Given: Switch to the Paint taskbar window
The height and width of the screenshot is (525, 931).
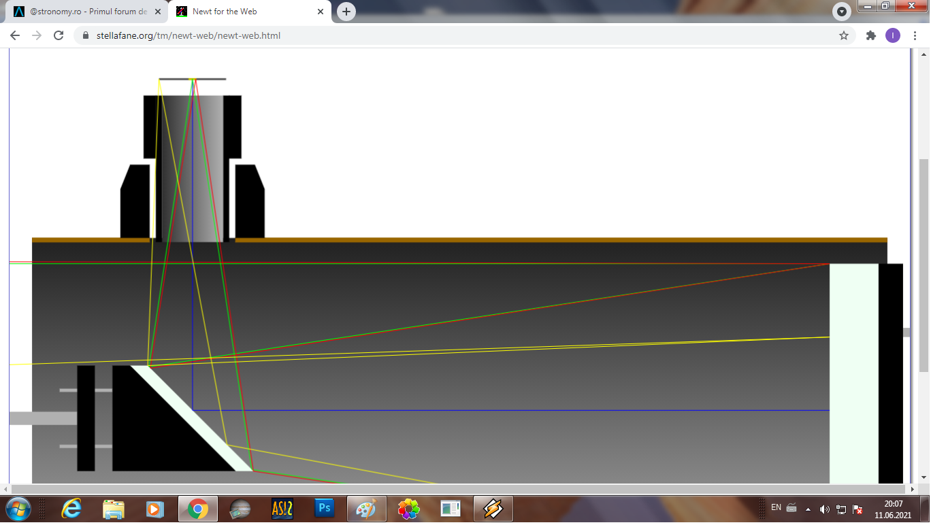Looking at the screenshot, I should (367, 509).
